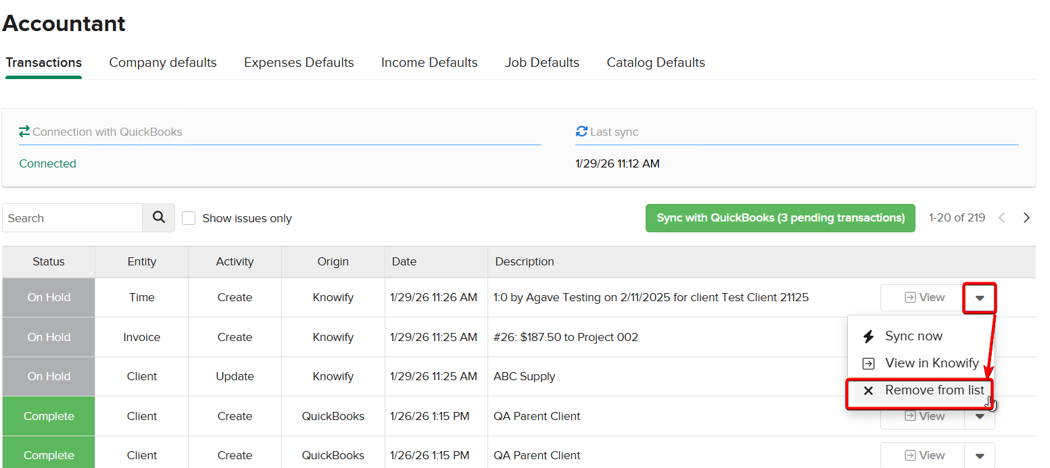
Task: Expand dropdown for last QA Parent Client row
Action: [979, 456]
